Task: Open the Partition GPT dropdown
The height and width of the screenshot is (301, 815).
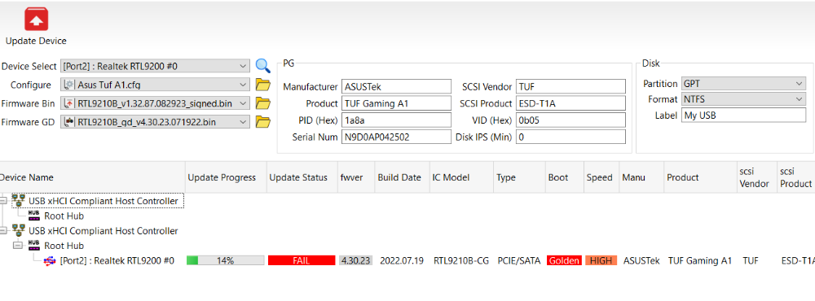Action: point(743,84)
